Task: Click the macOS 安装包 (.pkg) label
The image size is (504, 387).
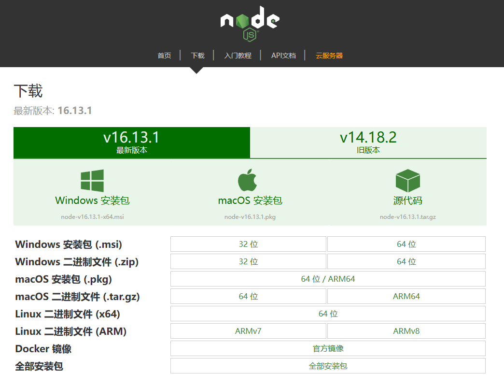Action: (x=63, y=279)
